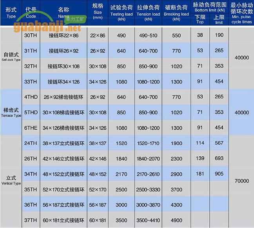Click the 自锁式 Self-lock Type cell
This screenshot has height=228, width=254.
[11, 57]
